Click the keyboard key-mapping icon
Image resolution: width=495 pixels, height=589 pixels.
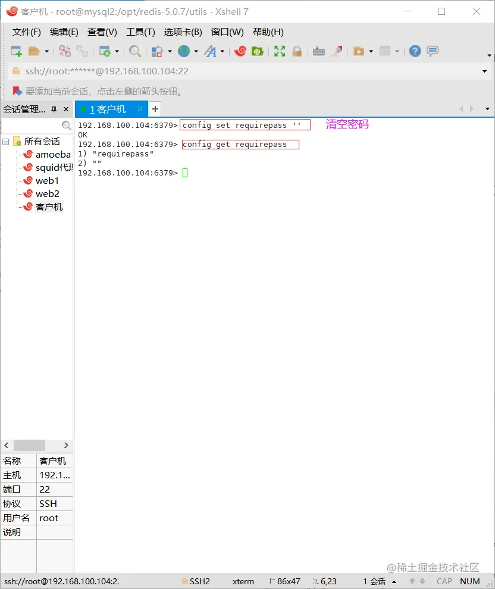[318, 51]
